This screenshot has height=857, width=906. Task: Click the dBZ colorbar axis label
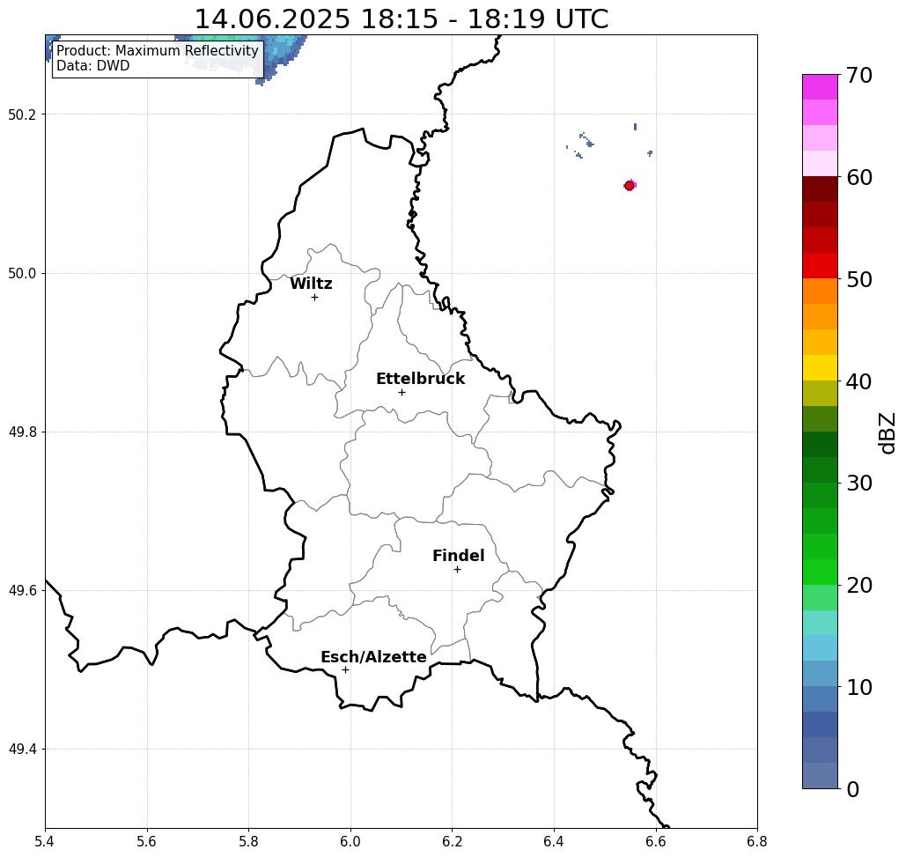click(887, 432)
